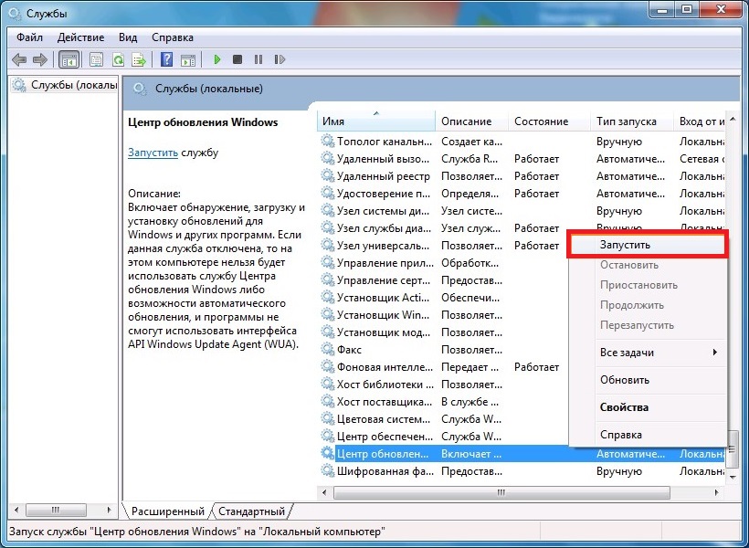Click gear icon of Управление прил... row
The image size is (749, 548).
[328, 263]
